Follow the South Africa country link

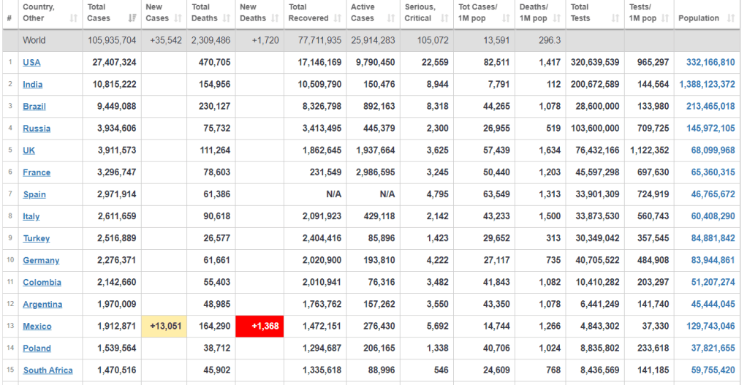pos(48,370)
